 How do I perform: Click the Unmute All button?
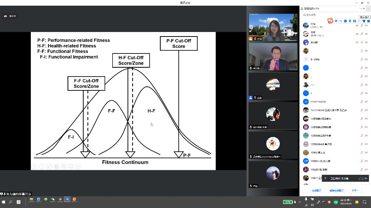coord(336,190)
